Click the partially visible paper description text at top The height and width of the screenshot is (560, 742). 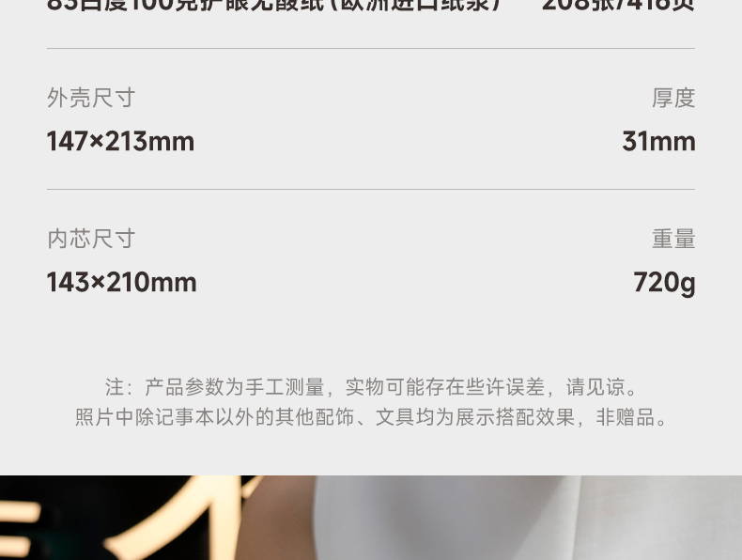click(x=273, y=6)
